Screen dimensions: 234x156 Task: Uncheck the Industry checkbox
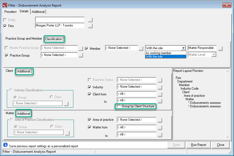click(89, 87)
